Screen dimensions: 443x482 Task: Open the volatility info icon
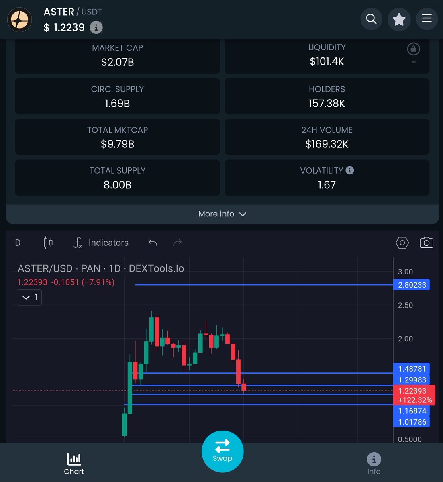click(350, 170)
